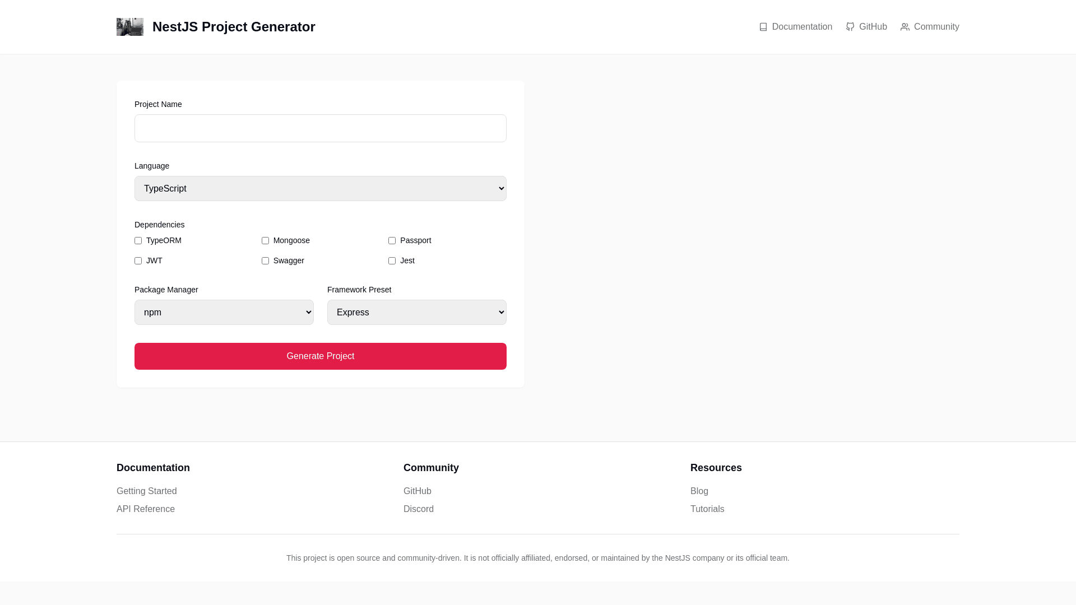This screenshot has height=605, width=1076.
Task: Click the NestJS logo image in header
Action: pos(129,27)
